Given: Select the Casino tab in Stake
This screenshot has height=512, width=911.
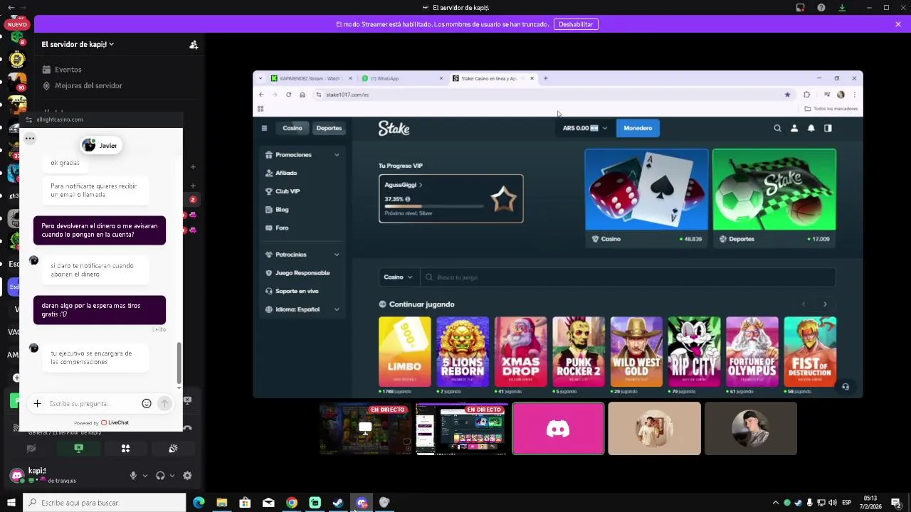Looking at the screenshot, I should (293, 128).
